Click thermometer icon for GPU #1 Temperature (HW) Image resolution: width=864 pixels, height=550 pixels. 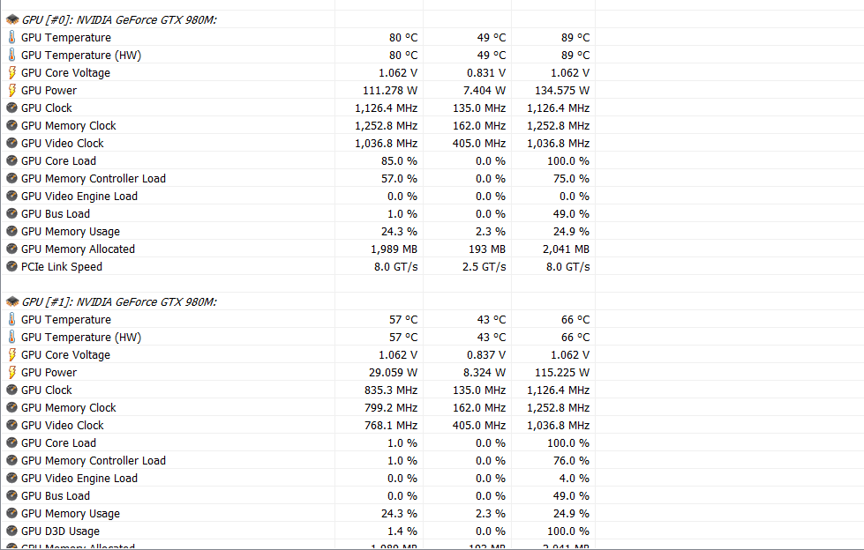12,337
